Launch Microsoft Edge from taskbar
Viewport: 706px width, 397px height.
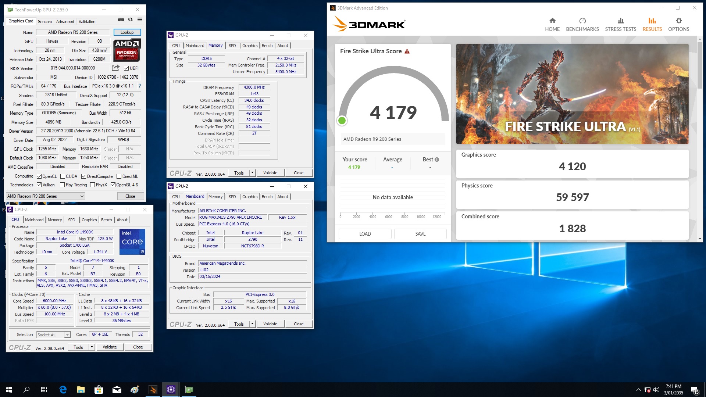pyautogui.click(x=63, y=390)
